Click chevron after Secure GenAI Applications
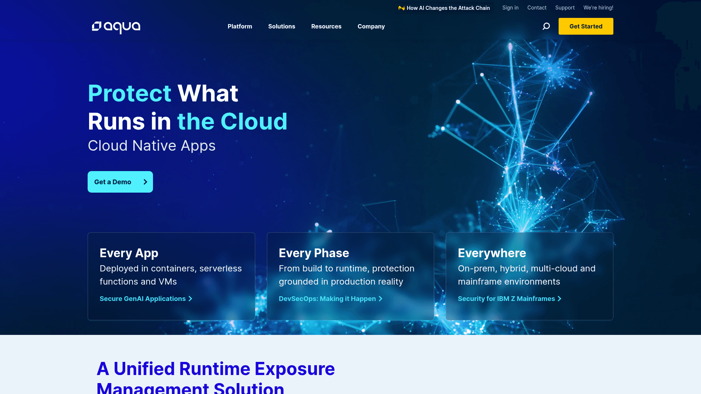This screenshot has height=394, width=701. pos(190,299)
